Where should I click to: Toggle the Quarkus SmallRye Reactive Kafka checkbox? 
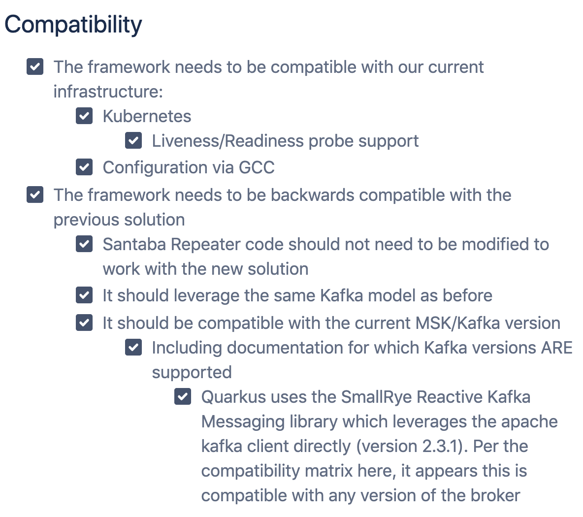[183, 396]
